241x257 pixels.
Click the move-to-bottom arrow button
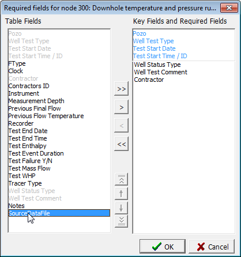click(x=121, y=221)
